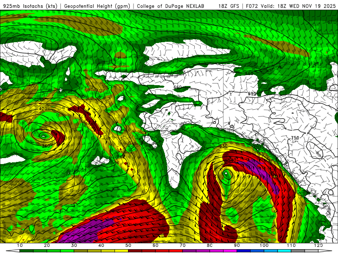Click the olive 30–35 kt legend swatch
This screenshot has height=253, width=338.
point(81,251)
